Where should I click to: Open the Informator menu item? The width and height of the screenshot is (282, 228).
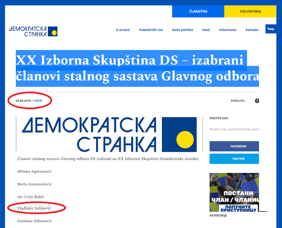pyautogui.click(x=228, y=30)
